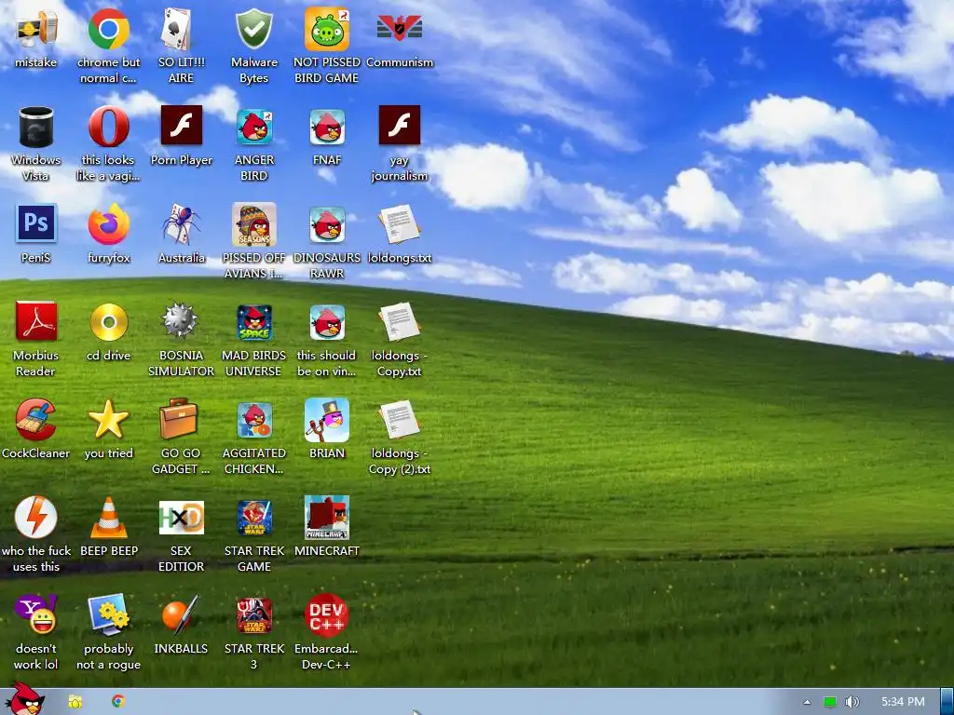Launch the BOSNIA SIMULATOR mine icon
The image size is (954, 715).
pyautogui.click(x=181, y=321)
